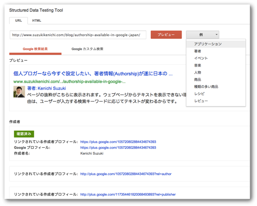Open first linked author profile https link

tap(118, 142)
